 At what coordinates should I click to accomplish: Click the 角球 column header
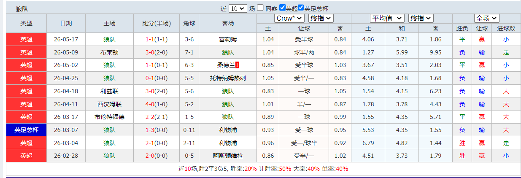click(x=189, y=23)
